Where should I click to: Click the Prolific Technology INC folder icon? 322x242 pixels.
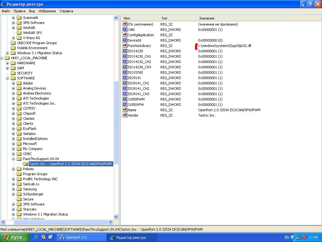pyautogui.click(x=19, y=179)
